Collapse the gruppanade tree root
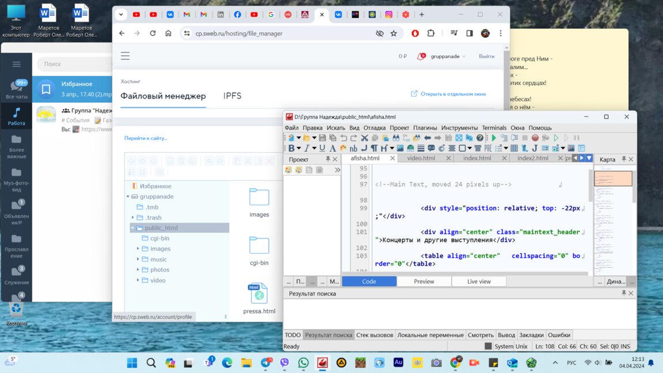The width and height of the screenshot is (663, 373). 128,197
